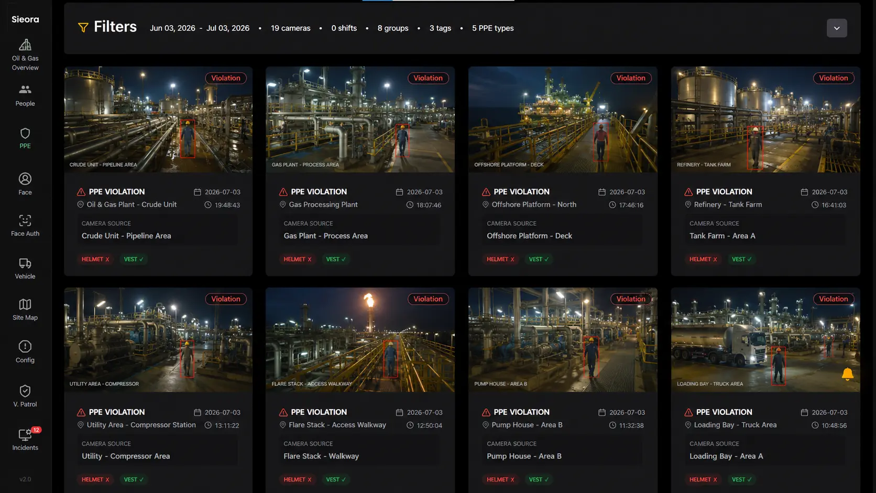Open the Config settings page

(x=25, y=352)
